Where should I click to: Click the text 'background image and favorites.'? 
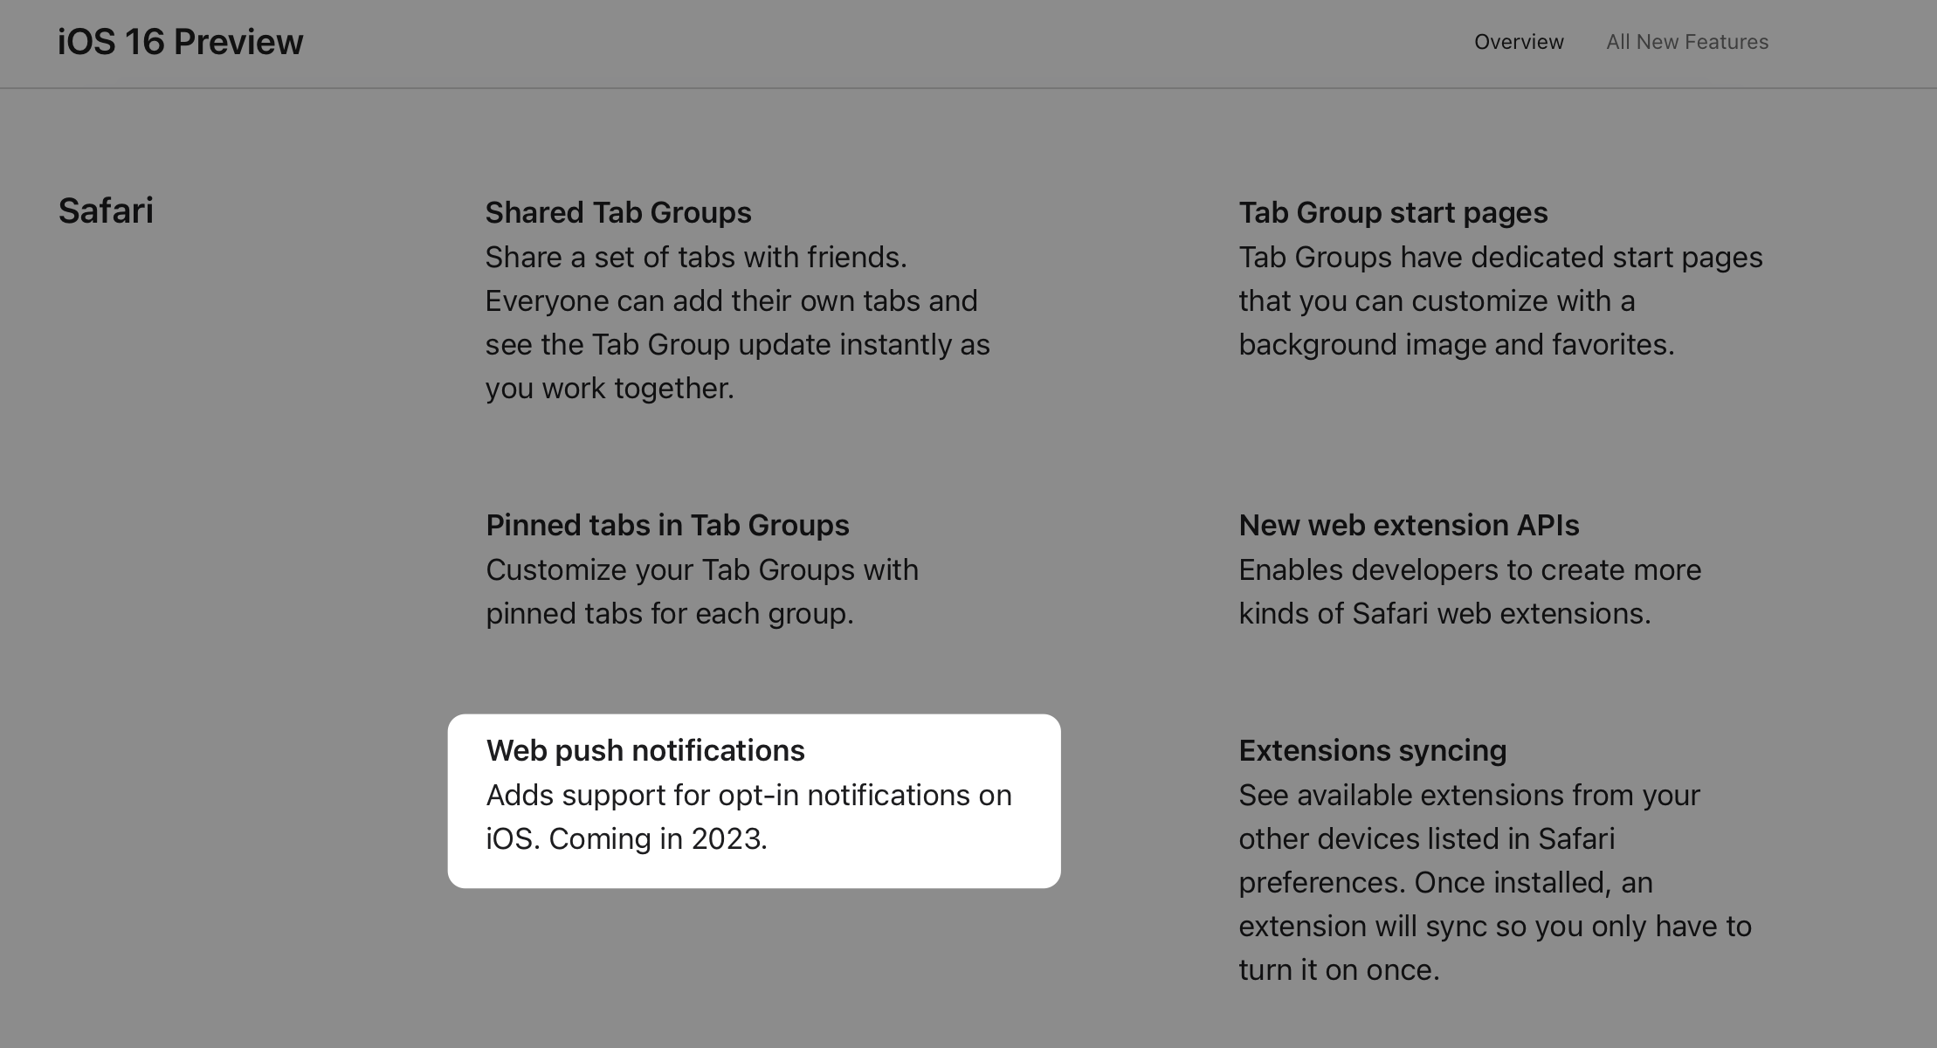1457,344
